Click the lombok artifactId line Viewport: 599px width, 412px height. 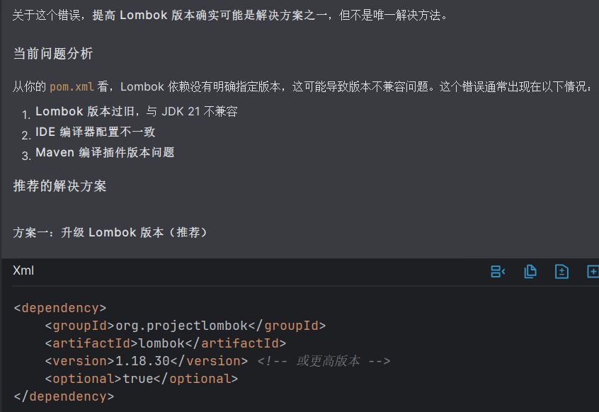point(165,343)
